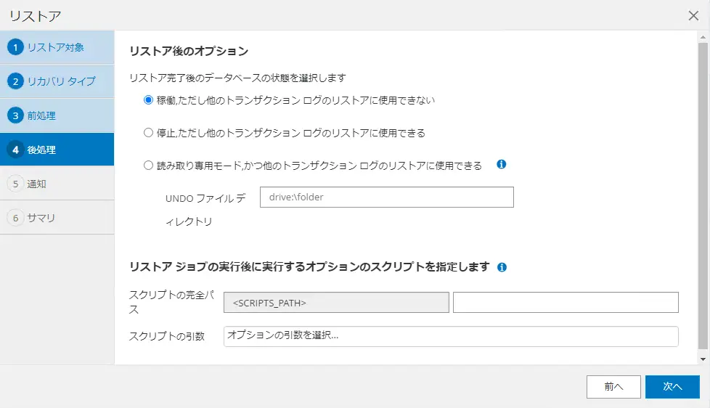Click 次へ button to proceed
Image resolution: width=710 pixels, height=408 pixels.
pyautogui.click(x=672, y=387)
